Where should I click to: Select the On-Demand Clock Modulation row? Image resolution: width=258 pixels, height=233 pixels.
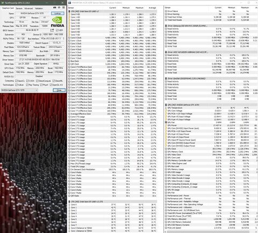(x=112, y=170)
